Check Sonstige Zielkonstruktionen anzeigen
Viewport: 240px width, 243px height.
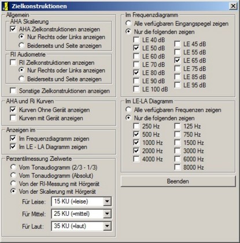(x=13, y=91)
